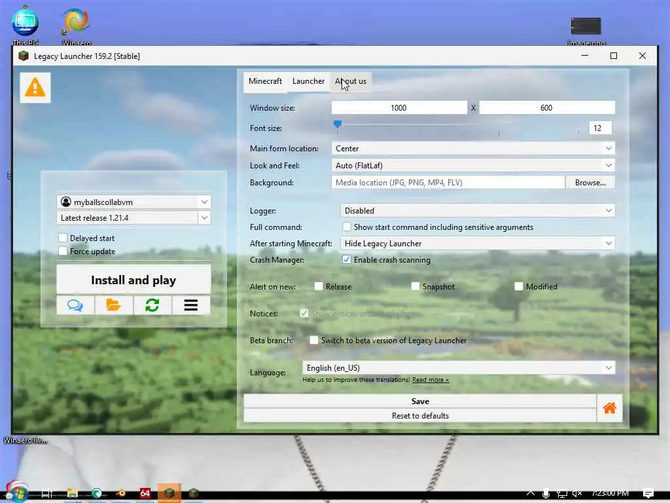Screen dimensions: 670x503
Task: Open the game folder icon button
Action: point(114,305)
